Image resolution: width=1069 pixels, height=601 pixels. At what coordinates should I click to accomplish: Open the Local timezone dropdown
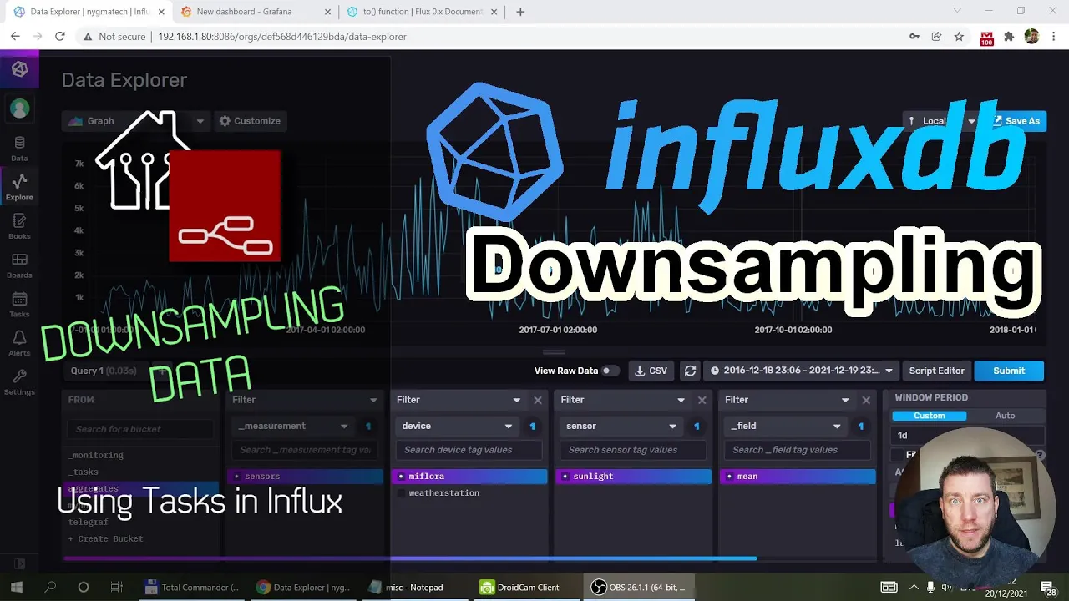[x=942, y=121]
